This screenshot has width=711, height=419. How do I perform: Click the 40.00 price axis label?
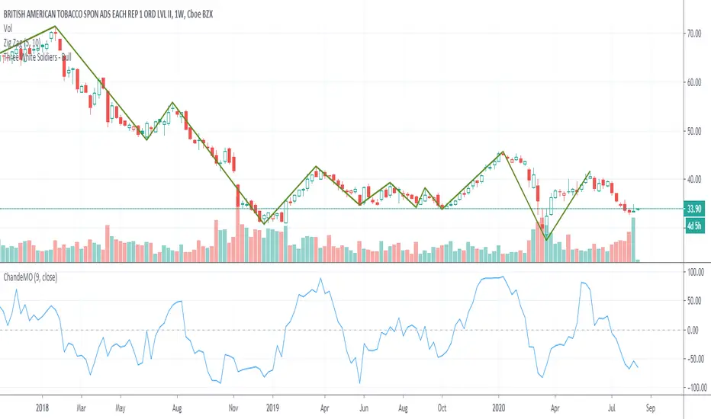(694, 180)
